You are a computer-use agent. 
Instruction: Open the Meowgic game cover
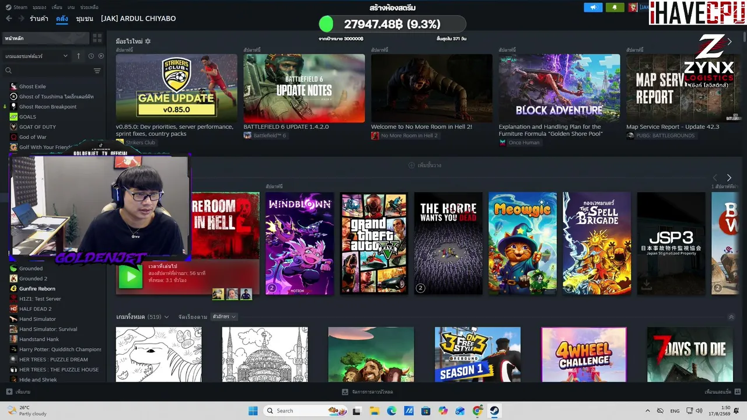tap(522, 243)
